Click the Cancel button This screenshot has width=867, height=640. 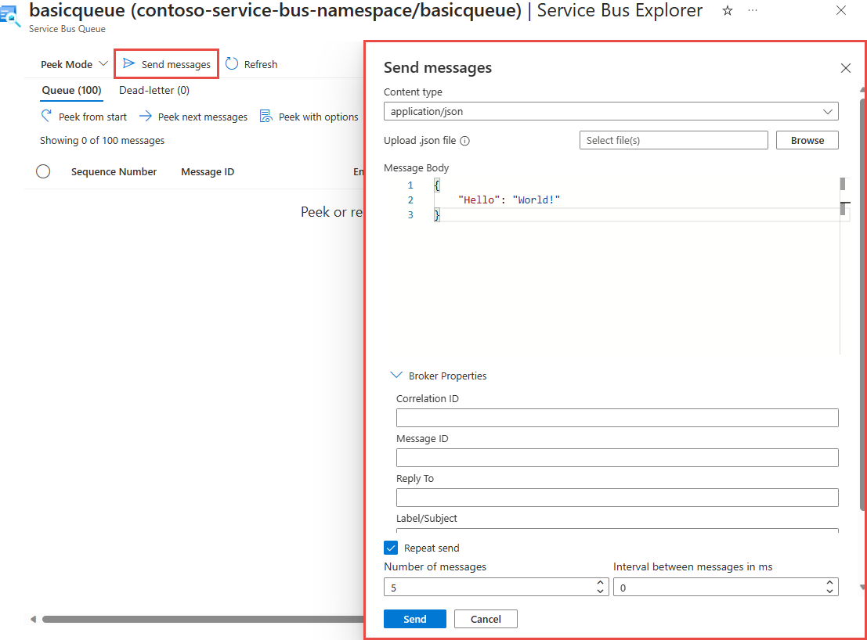click(486, 619)
